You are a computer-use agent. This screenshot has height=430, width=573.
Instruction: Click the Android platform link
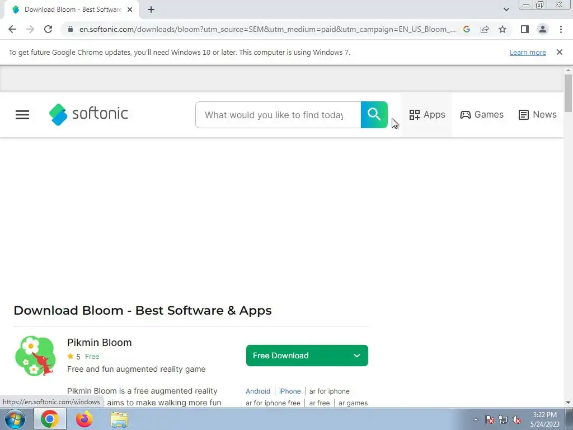(258, 391)
